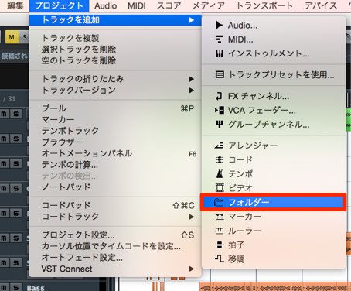The width and height of the screenshot is (351, 291).
Task: Expand the VST Connect submenu arrow
Action: point(191,269)
